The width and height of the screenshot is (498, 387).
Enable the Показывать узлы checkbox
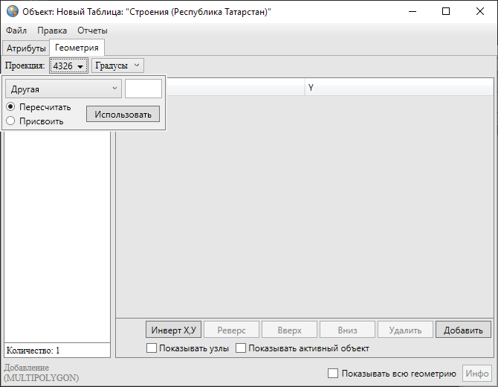[x=152, y=348]
